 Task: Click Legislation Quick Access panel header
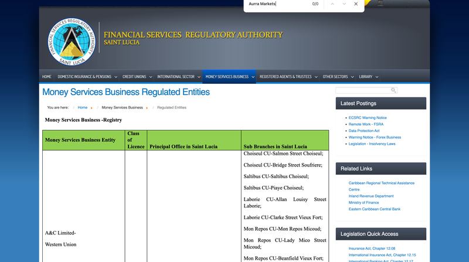tap(380, 234)
